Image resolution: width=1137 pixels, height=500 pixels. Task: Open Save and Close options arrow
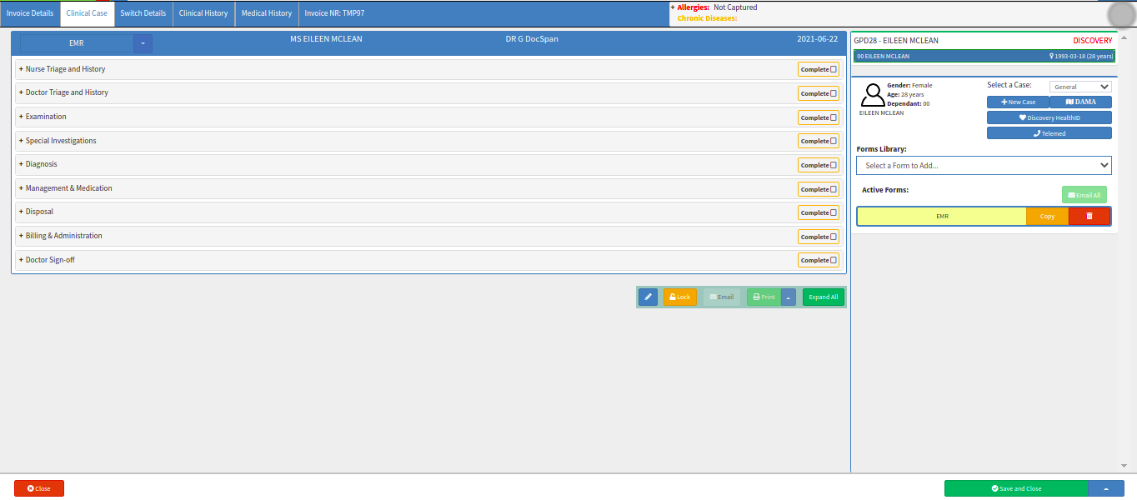(x=1106, y=488)
